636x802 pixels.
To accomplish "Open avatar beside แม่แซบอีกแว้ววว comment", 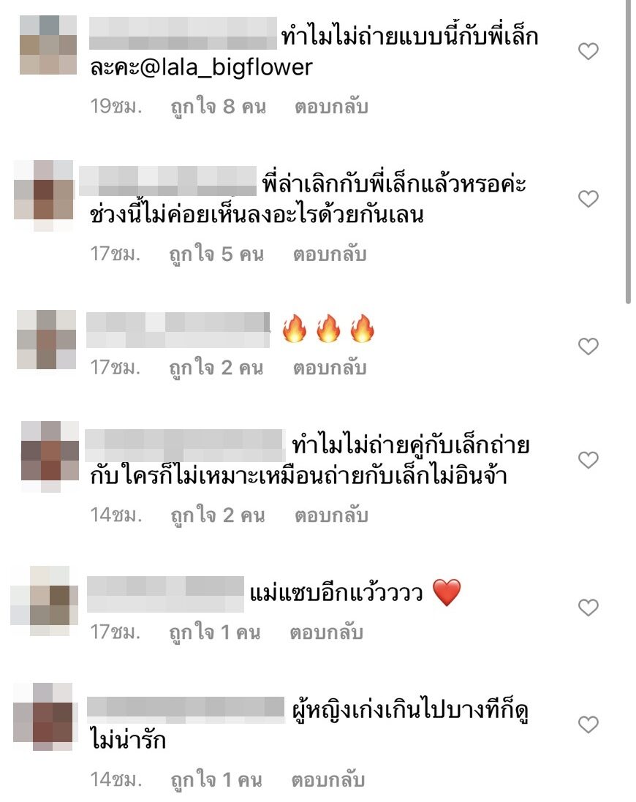I will (45, 601).
